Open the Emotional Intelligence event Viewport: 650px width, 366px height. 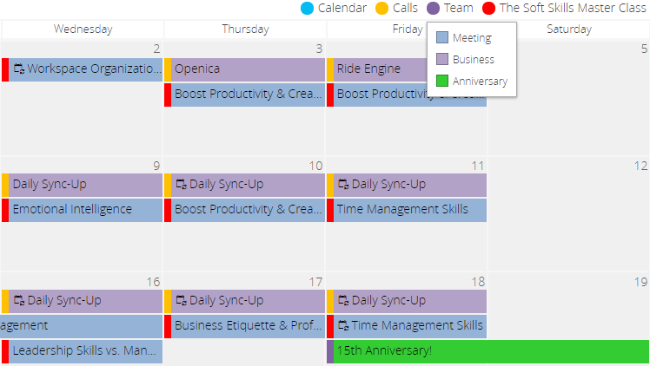(x=82, y=210)
